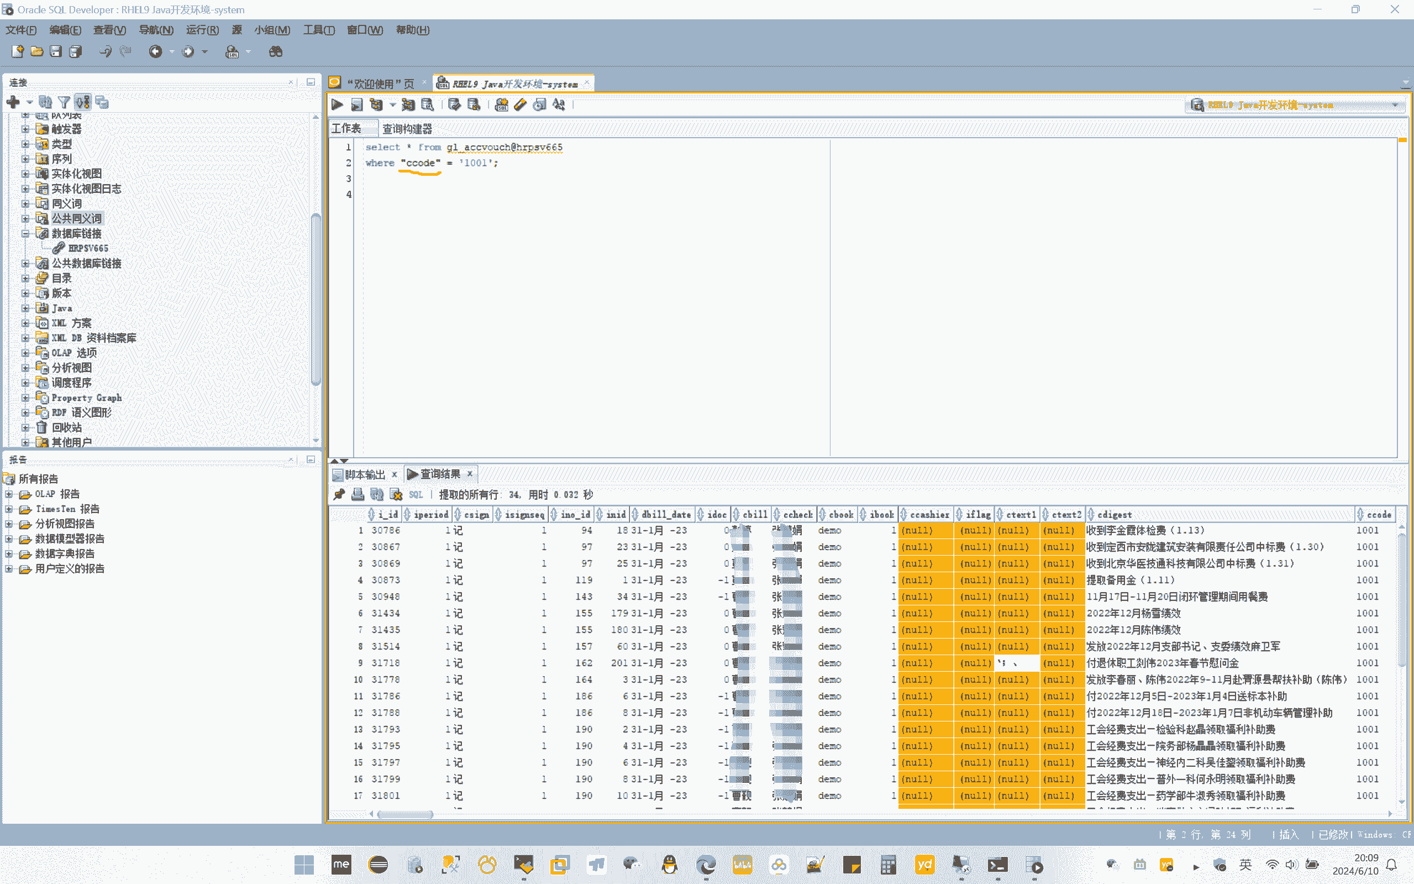Open the connection selector dropdown at top right
The width and height of the screenshot is (1414, 884).
(1395, 105)
